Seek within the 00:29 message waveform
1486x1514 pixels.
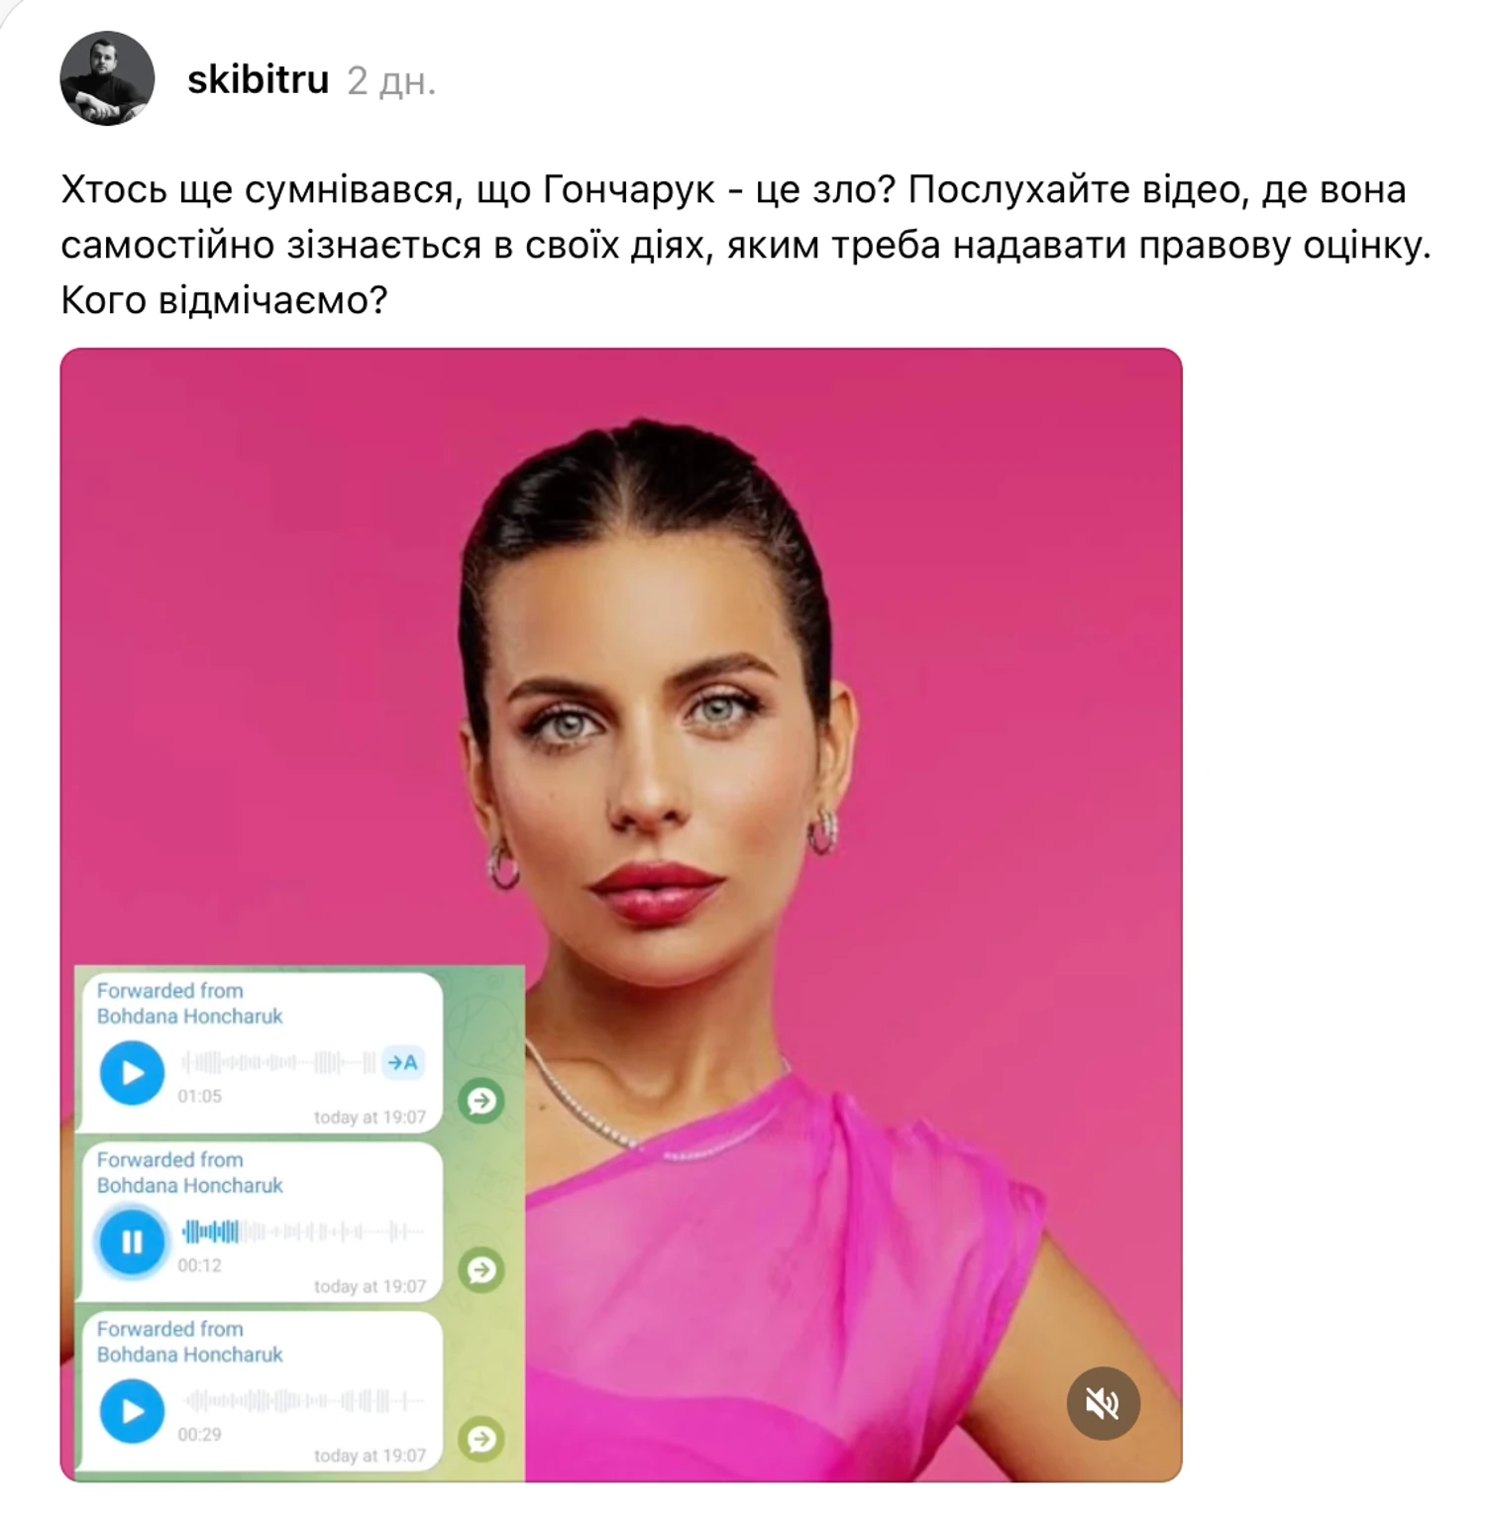point(303,1401)
